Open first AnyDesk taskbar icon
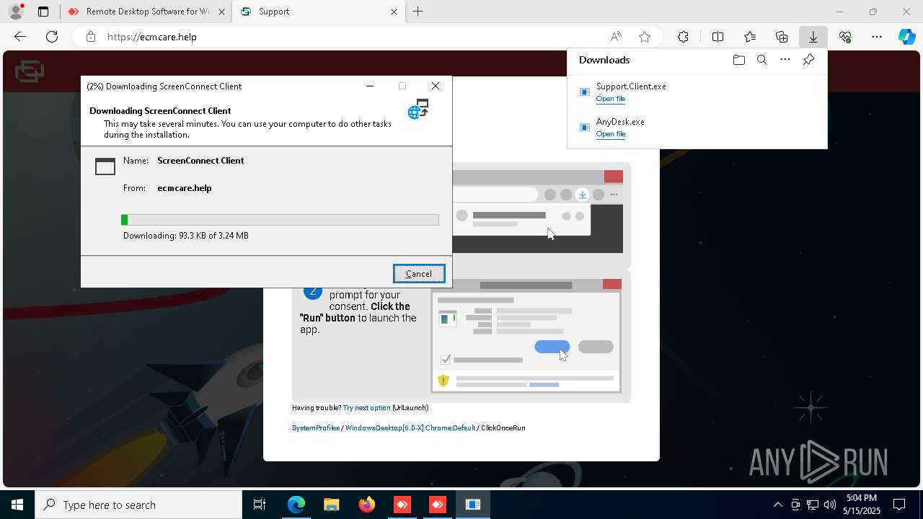Image resolution: width=923 pixels, height=519 pixels. pos(402,505)
